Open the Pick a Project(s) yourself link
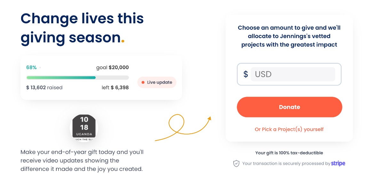This screenshot has height=189, width=384. [289, 129]
